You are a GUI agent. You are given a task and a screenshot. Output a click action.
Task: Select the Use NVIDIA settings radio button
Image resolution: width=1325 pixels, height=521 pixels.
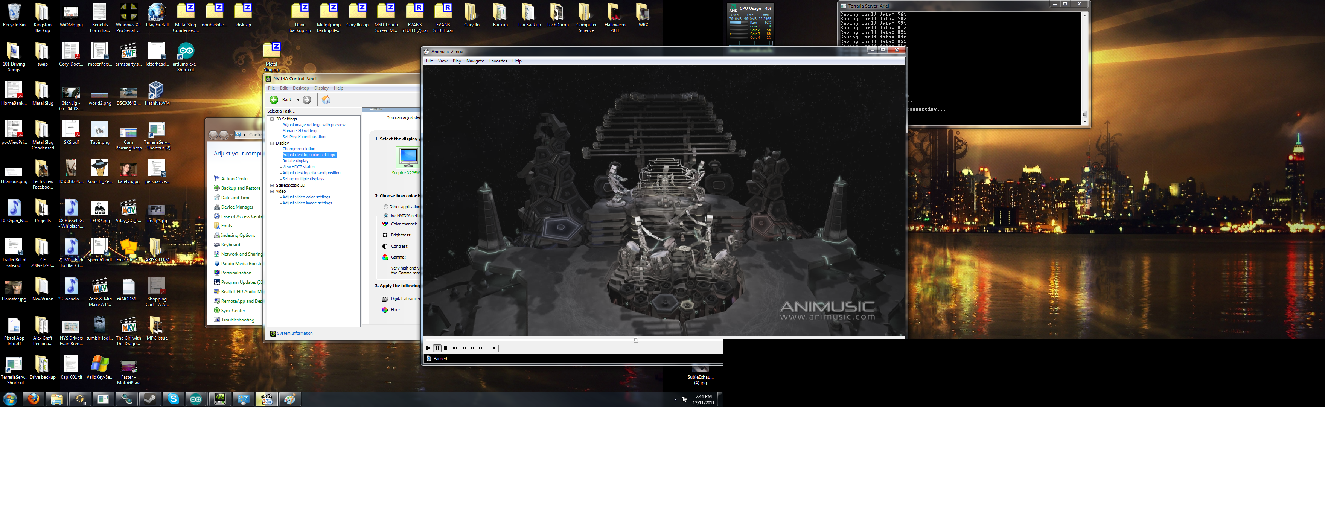pos(386,215)
